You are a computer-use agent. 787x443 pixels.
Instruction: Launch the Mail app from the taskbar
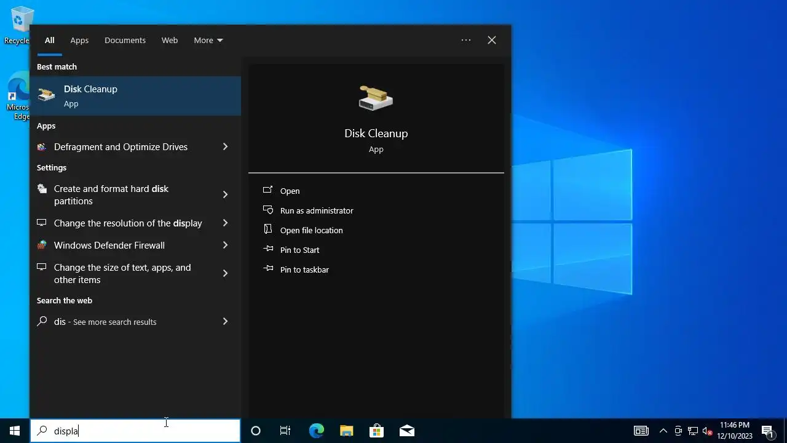(407, 431)
